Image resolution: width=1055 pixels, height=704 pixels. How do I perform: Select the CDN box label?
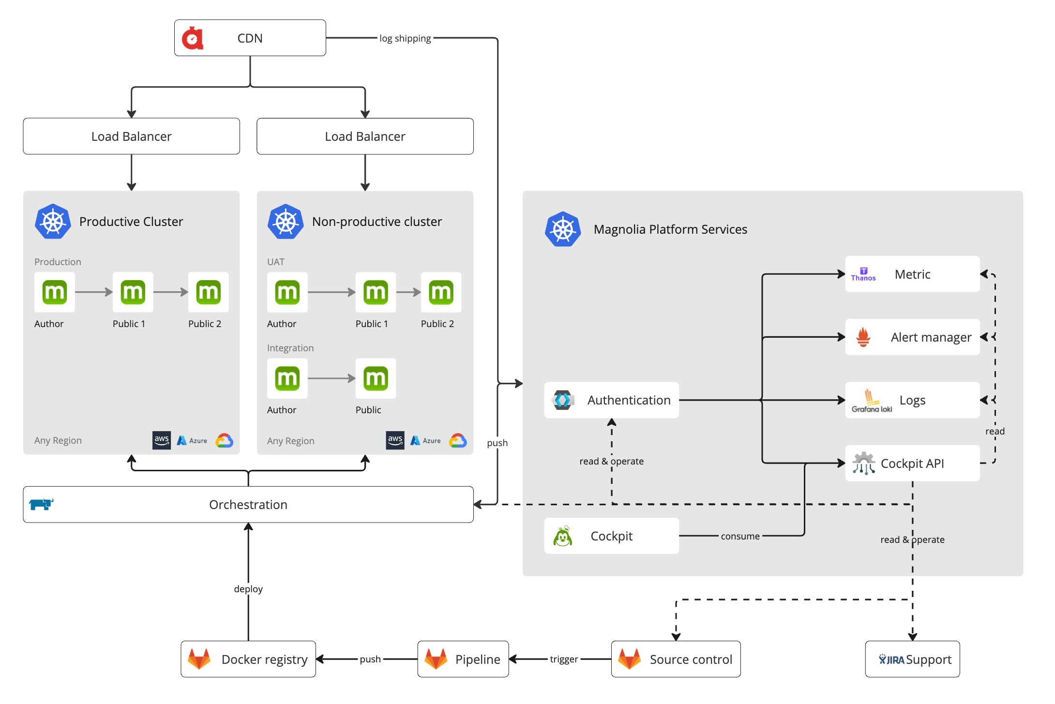[x=250, y=38]
